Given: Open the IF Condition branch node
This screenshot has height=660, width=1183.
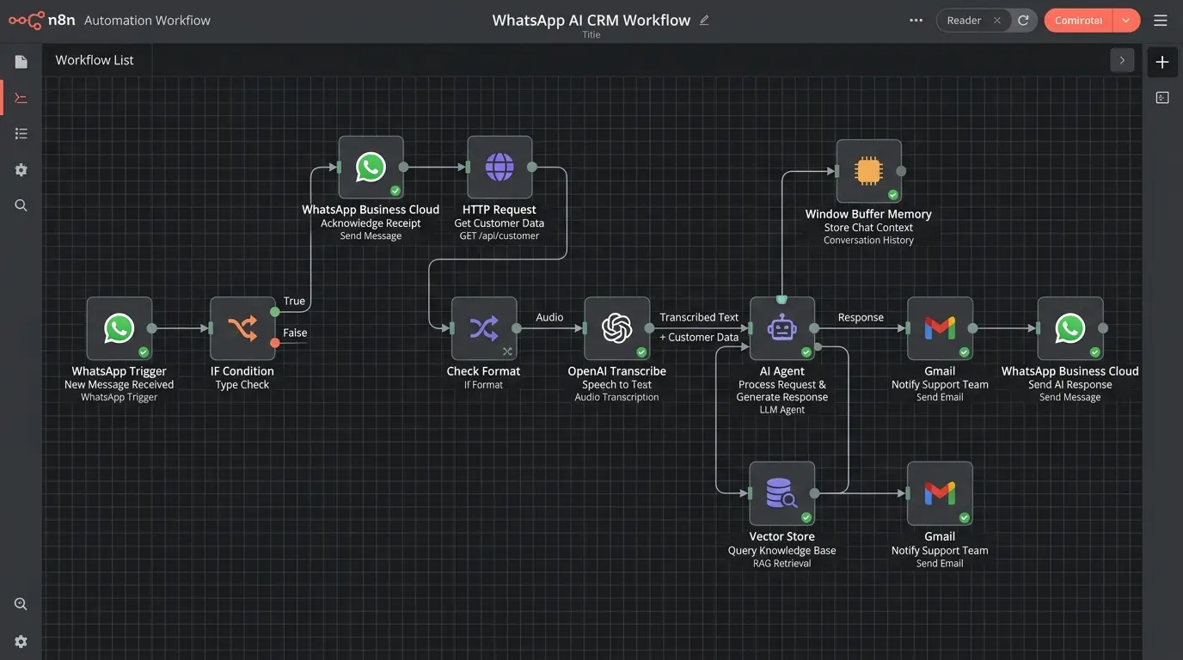Looking at the screenshot, I should pyautogui.click(x=242, y=327).
